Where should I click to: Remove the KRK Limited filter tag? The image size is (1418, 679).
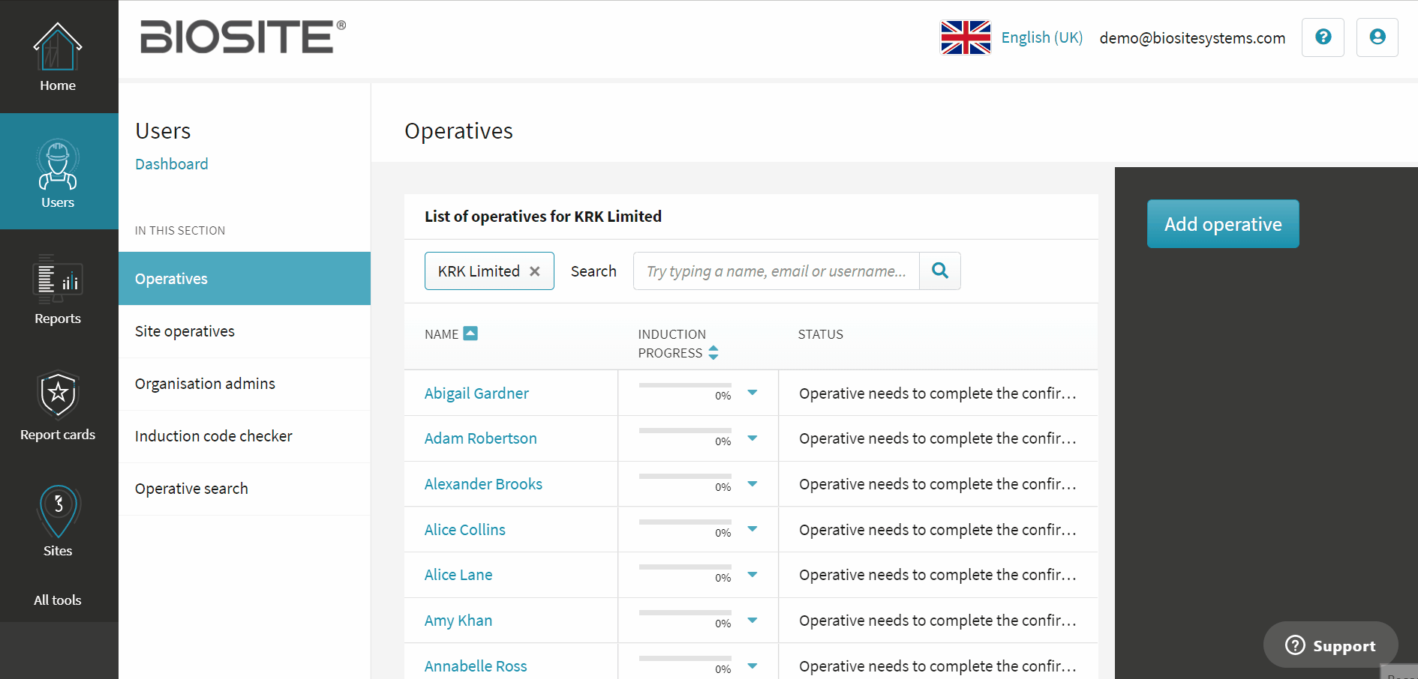tap(535, 271)
